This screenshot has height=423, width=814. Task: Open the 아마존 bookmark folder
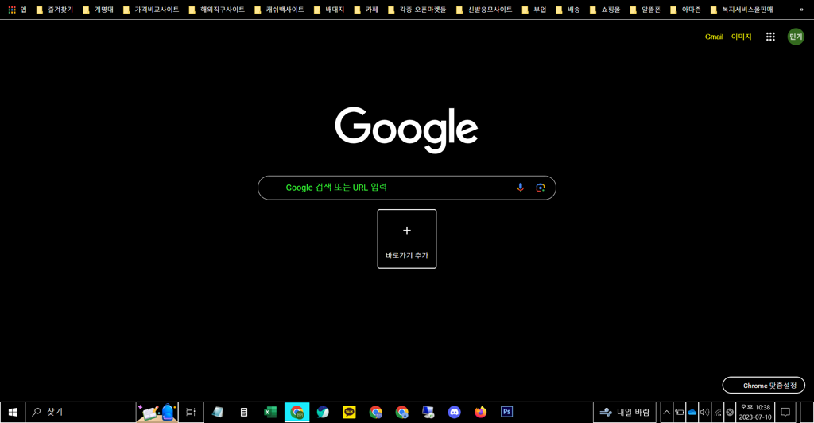coord(685,10)
